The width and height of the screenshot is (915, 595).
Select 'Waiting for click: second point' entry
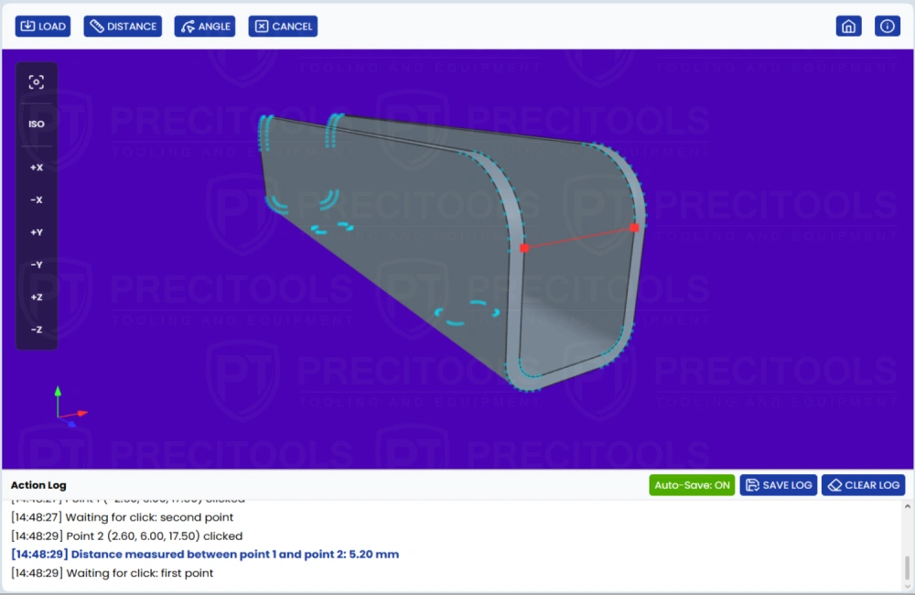pos(122,517)
